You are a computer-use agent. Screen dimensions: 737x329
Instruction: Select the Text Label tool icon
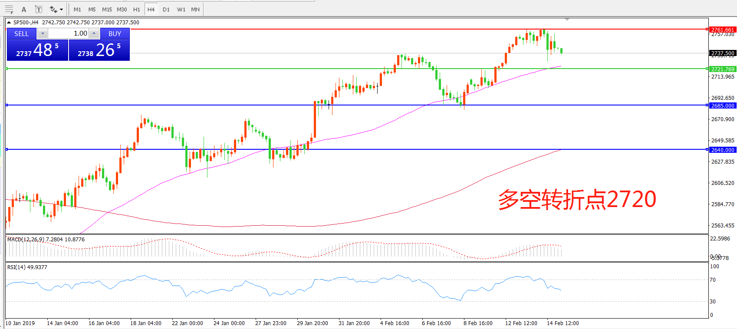(x=38, y=9)
